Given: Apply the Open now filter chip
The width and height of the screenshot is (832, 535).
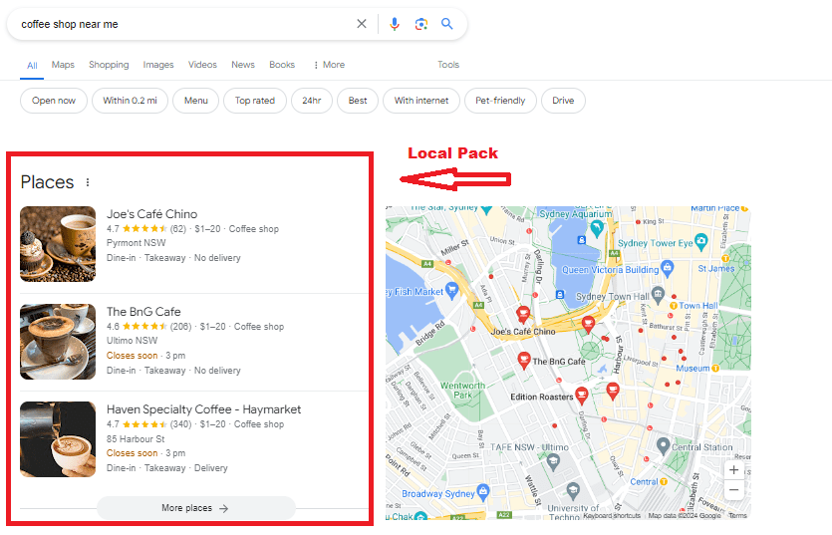Looking at the screenshot, I should point(54,101).
